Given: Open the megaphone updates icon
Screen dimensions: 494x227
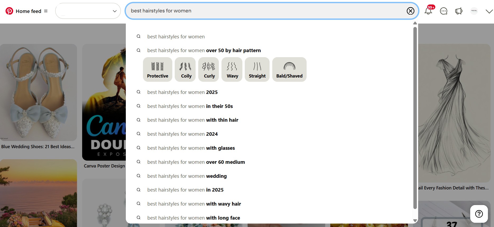Looking at the screenshot, I should tap(459, 11).
